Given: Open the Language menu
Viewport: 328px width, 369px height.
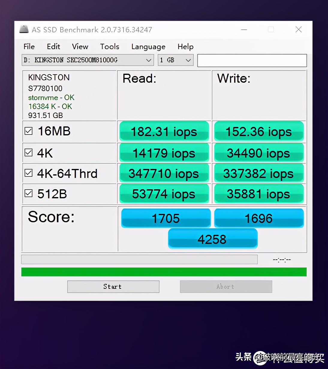Looking at the screenshot, I should [148, 47].
